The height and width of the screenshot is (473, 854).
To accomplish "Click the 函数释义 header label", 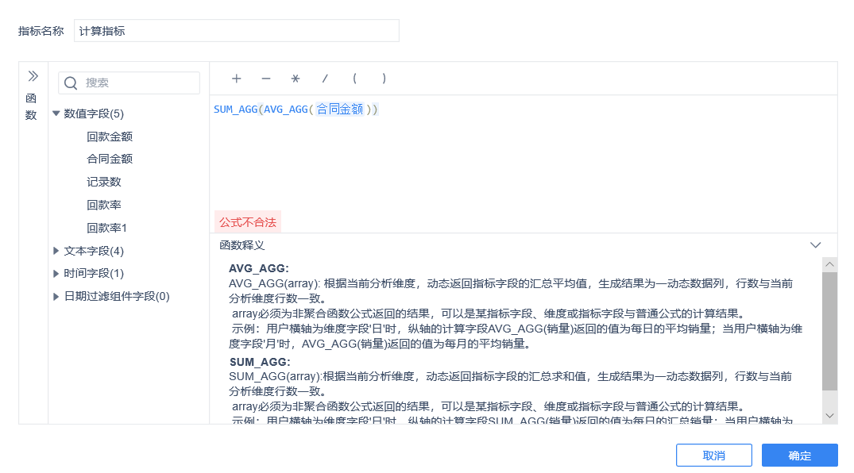I will 242,245.
